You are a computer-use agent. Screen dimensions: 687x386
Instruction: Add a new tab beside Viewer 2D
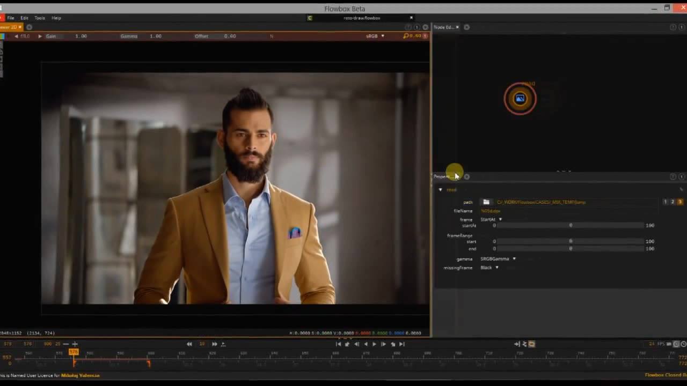click(29, 27)
